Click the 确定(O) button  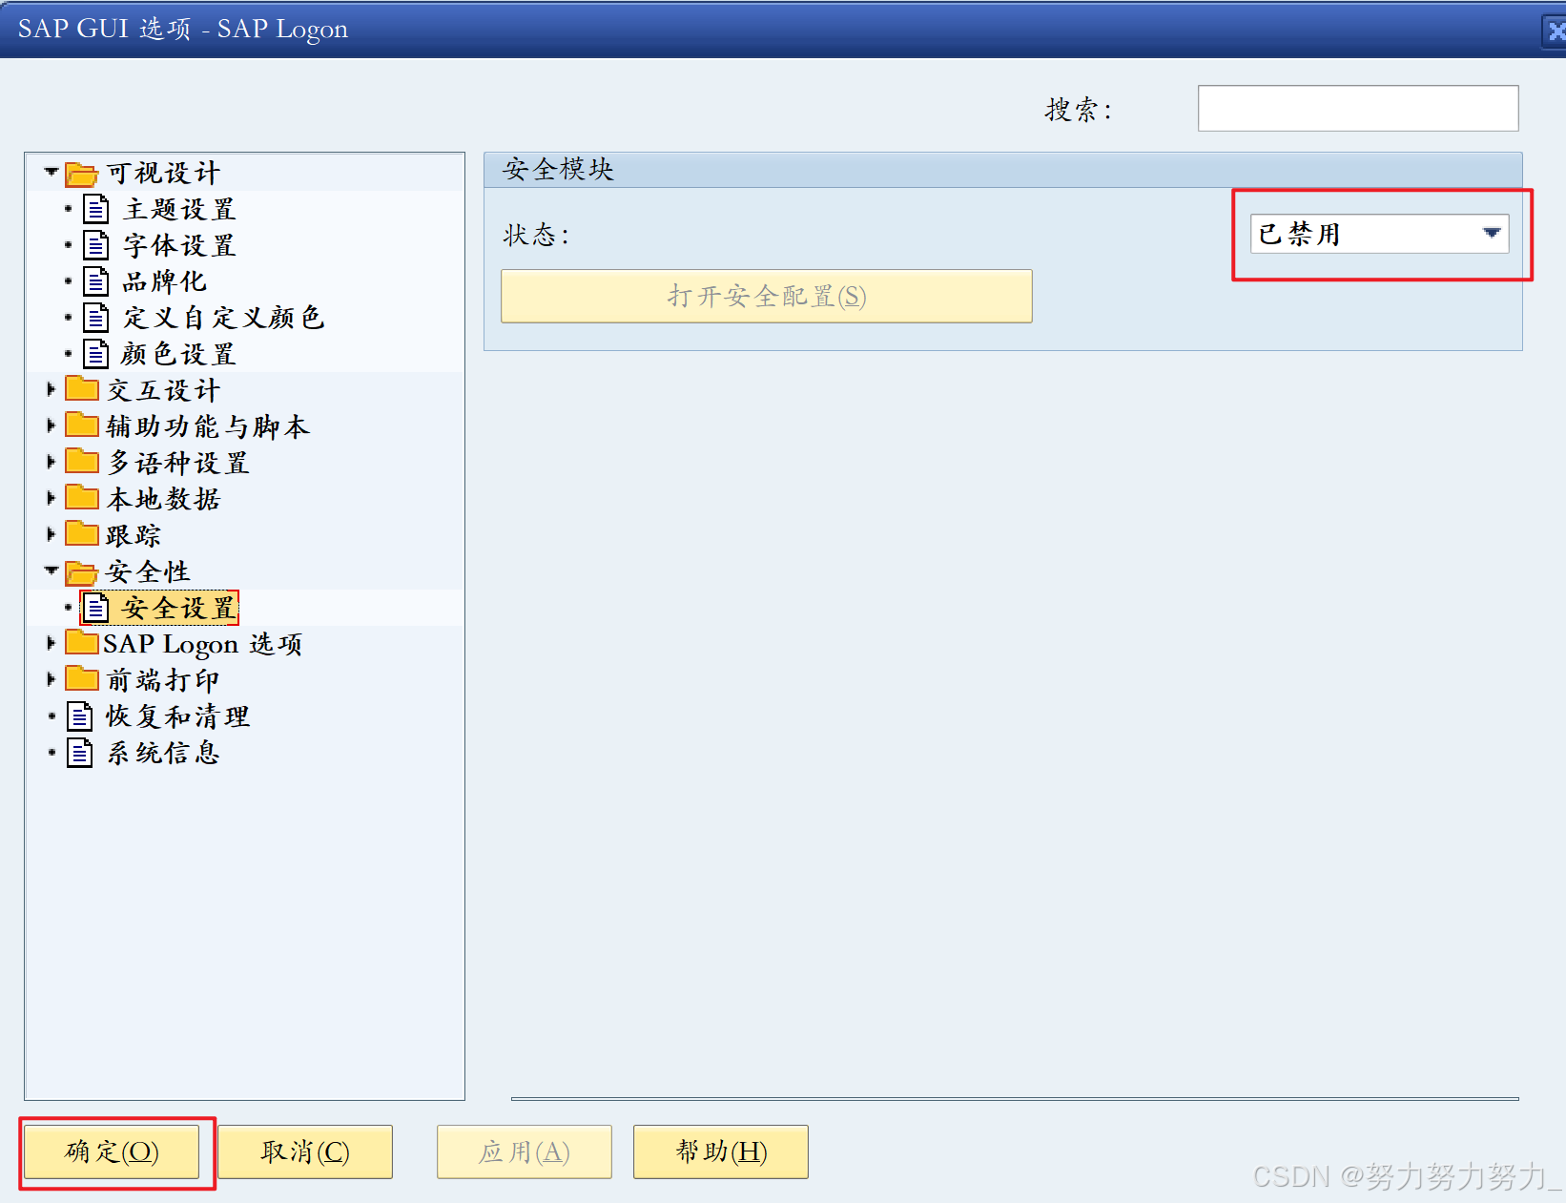(112, 1151)
